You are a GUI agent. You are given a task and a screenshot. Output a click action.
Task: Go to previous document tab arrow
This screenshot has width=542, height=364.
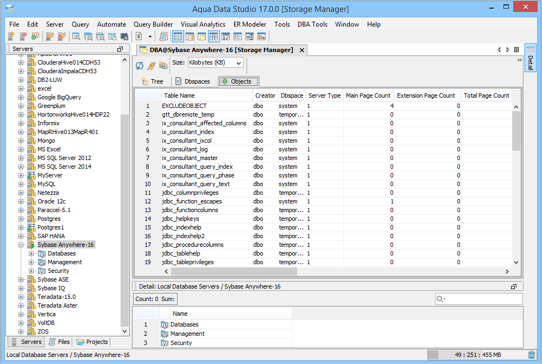[x=499, y=50]
